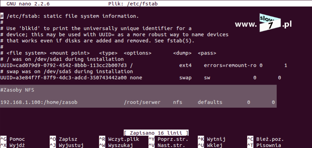
Task: Select the ^J Wyjustuj shortcut
Action: coord(66,145)
